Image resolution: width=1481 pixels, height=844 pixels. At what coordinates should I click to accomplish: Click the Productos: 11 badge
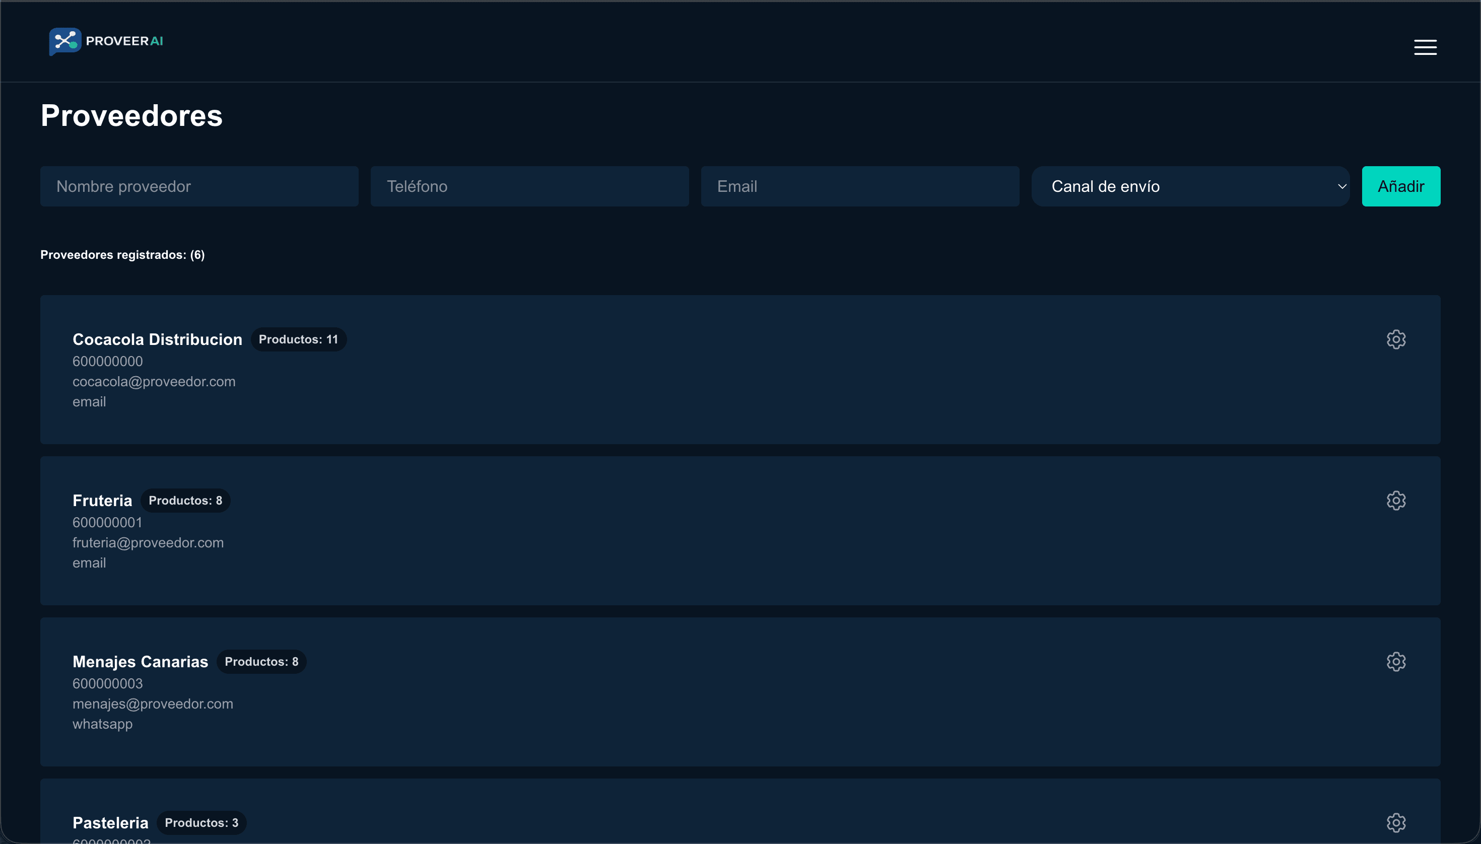[x=299, y=339]
